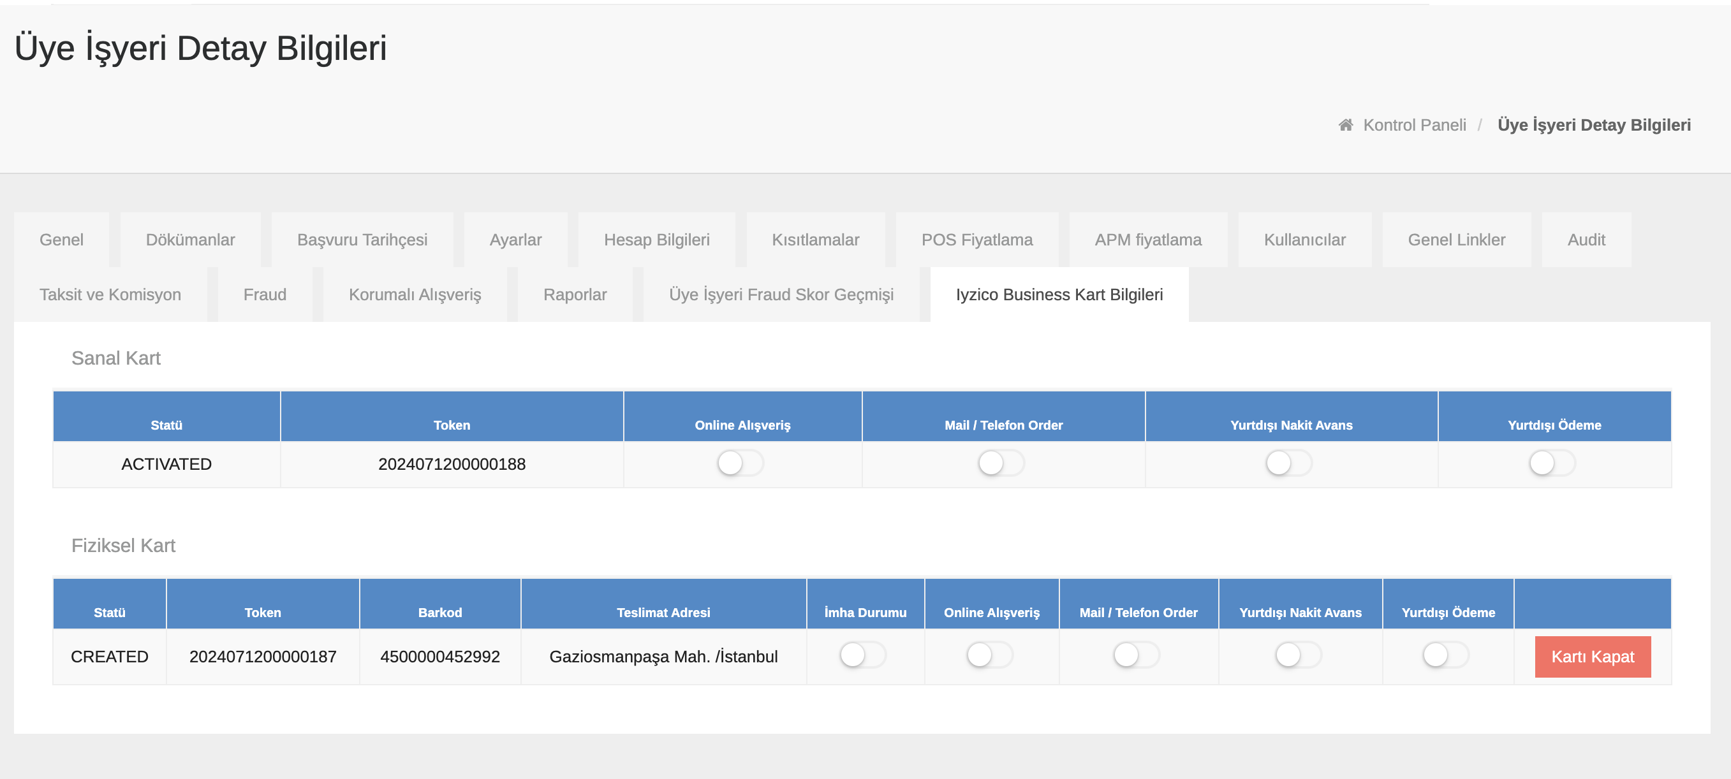Switch to Taksit ve Komisyon tab
This screenshot has width=1731, height=779.
click(110, 295)
